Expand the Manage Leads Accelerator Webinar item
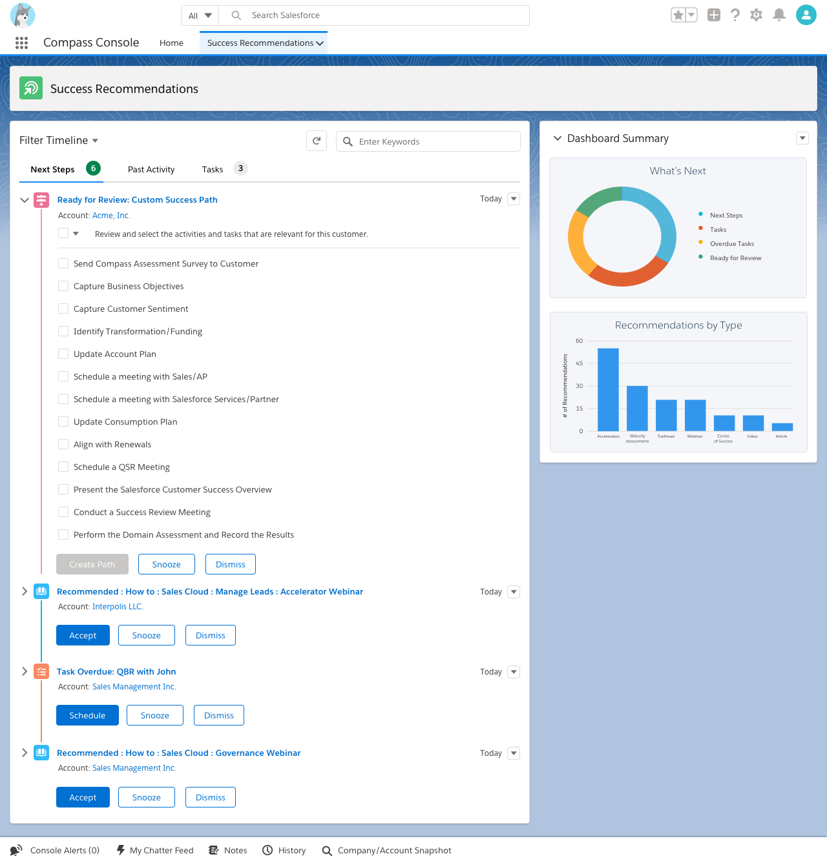827x863 pixels. (x=25, y=591)
